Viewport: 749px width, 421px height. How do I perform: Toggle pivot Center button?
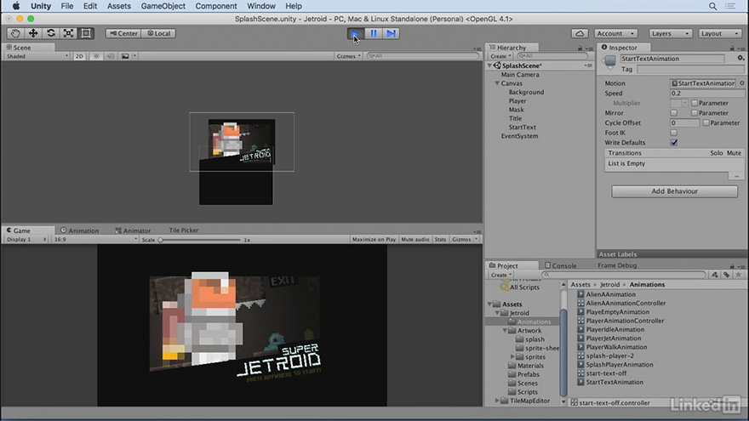[x=123, y=33]
